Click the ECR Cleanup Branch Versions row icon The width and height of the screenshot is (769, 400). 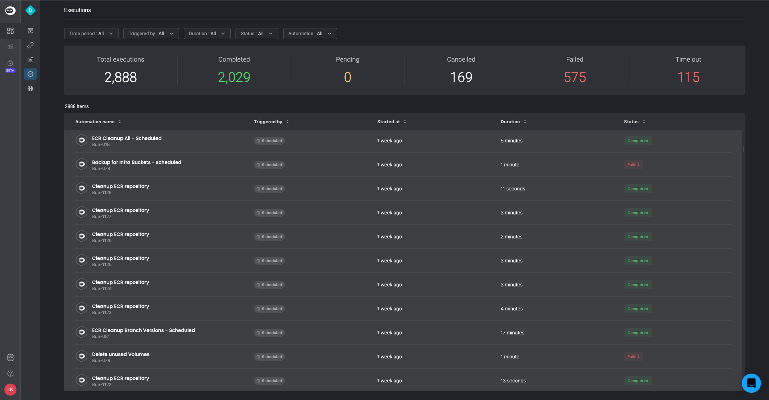pyautogui.click(x=82, y=332)
